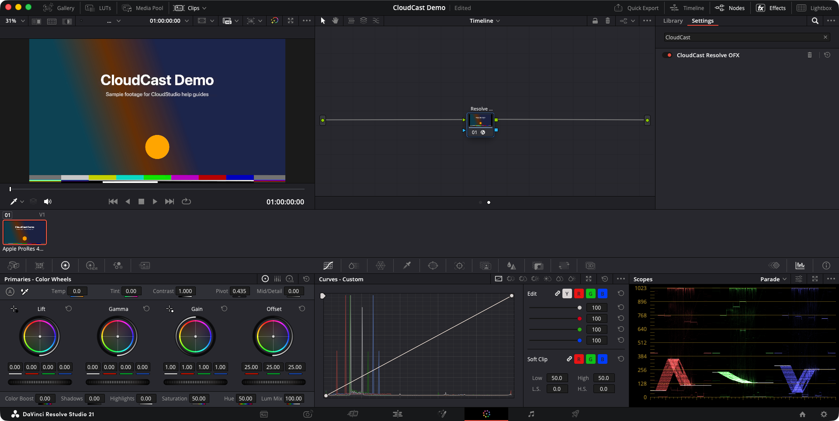
Task: Reset the Offset wheel
Action: (x=302, y=309)
